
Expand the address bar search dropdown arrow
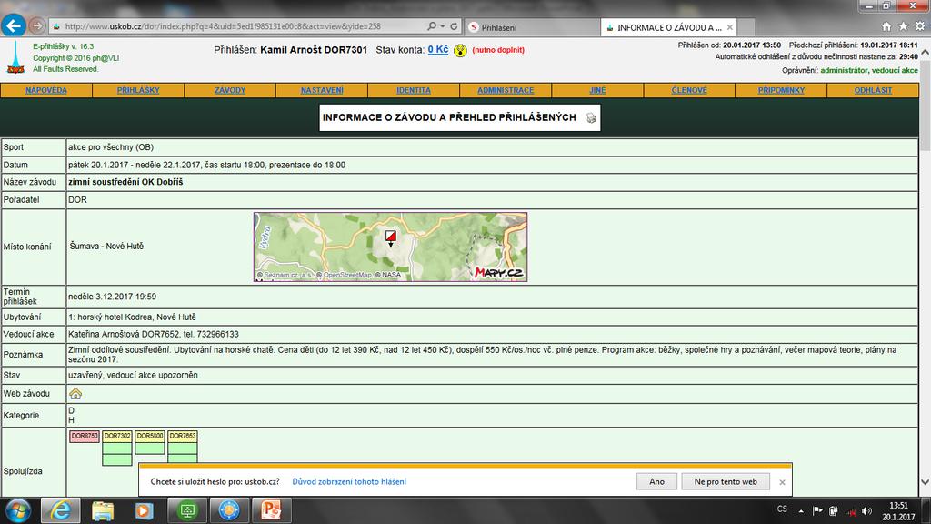click(443, 26)
